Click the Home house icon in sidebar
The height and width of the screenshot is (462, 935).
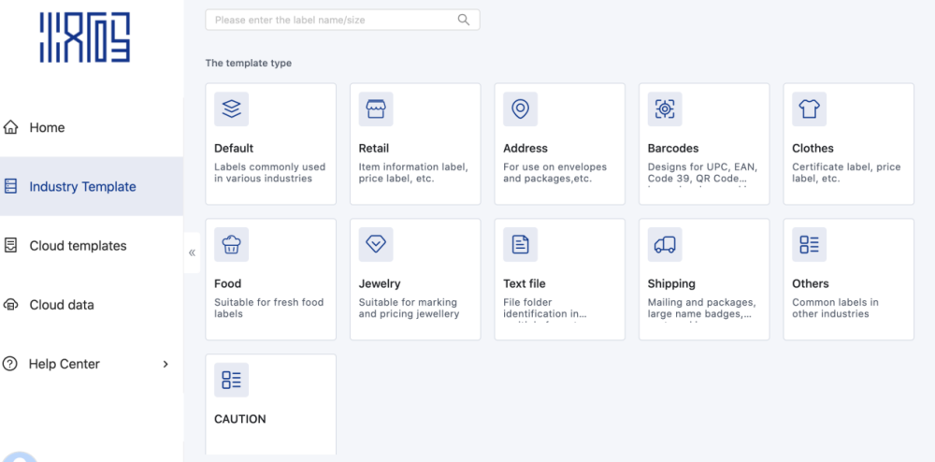coord(10,127)
